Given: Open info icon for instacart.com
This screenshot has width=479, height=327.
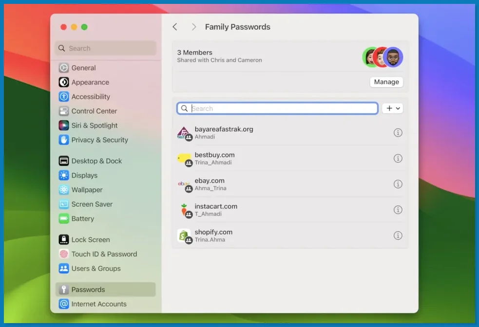Looking at the screenshot, I should point(398,210).
